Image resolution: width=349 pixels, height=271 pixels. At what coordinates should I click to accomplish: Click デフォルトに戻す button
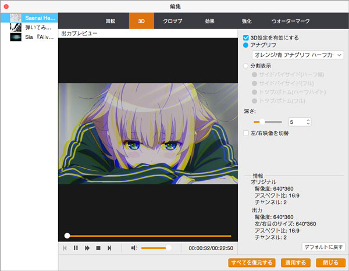[323, 247]
